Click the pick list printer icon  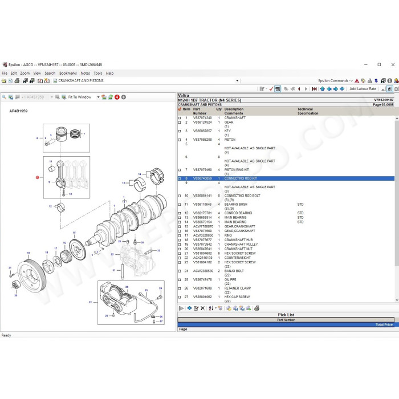pyautogui.click(x=256, y=308)
